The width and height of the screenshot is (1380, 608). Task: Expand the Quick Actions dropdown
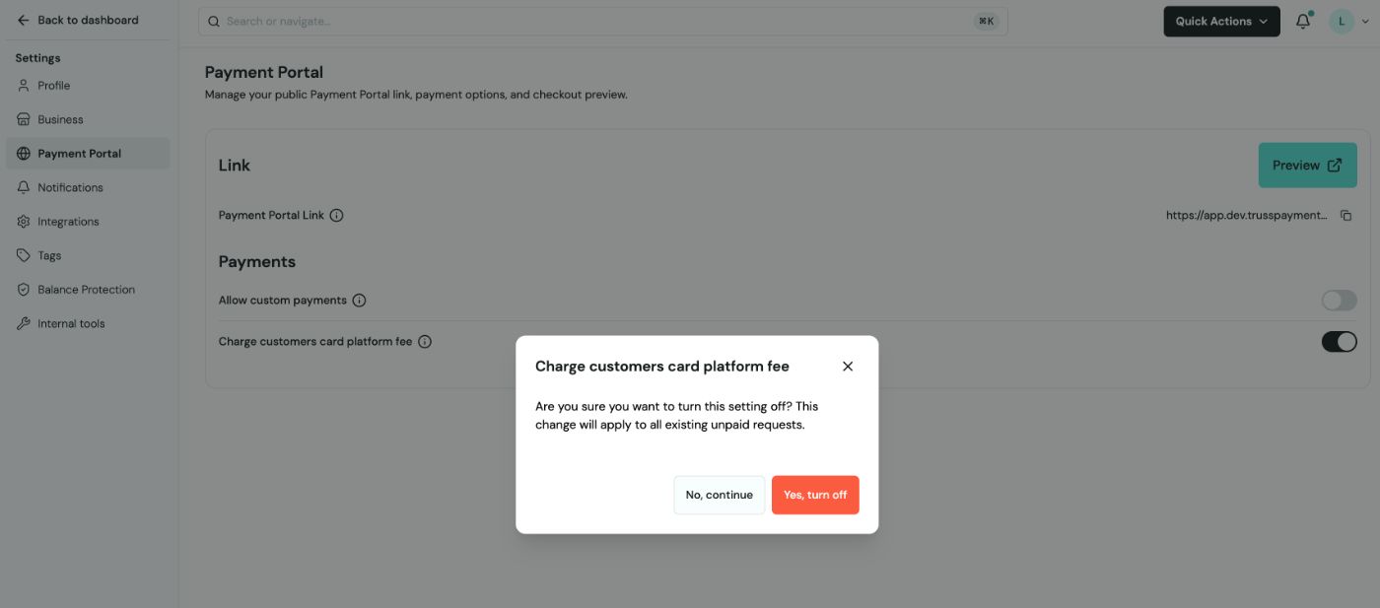click(x=1221, y=21)
